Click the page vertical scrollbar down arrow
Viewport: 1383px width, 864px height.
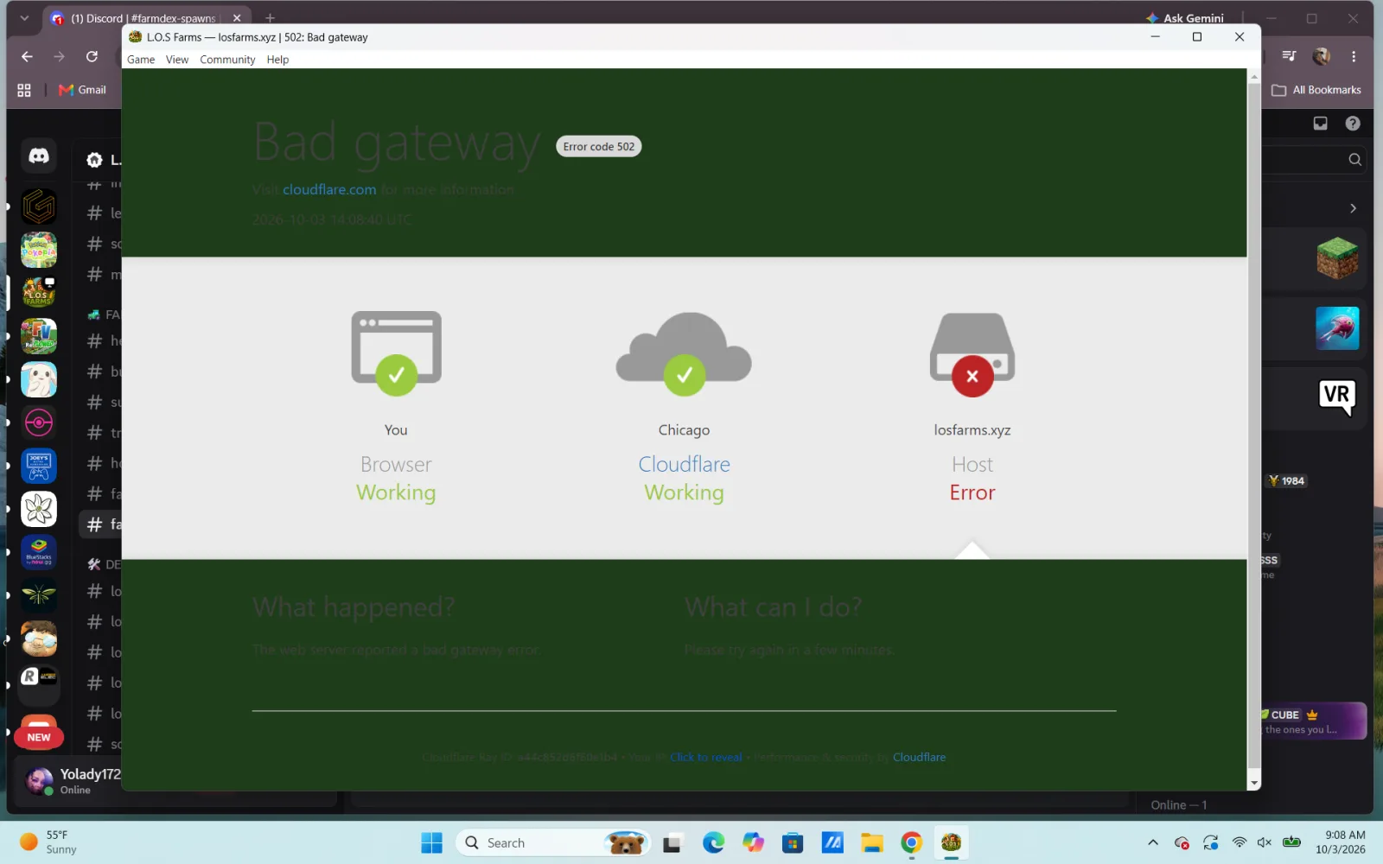point(1253,783)
